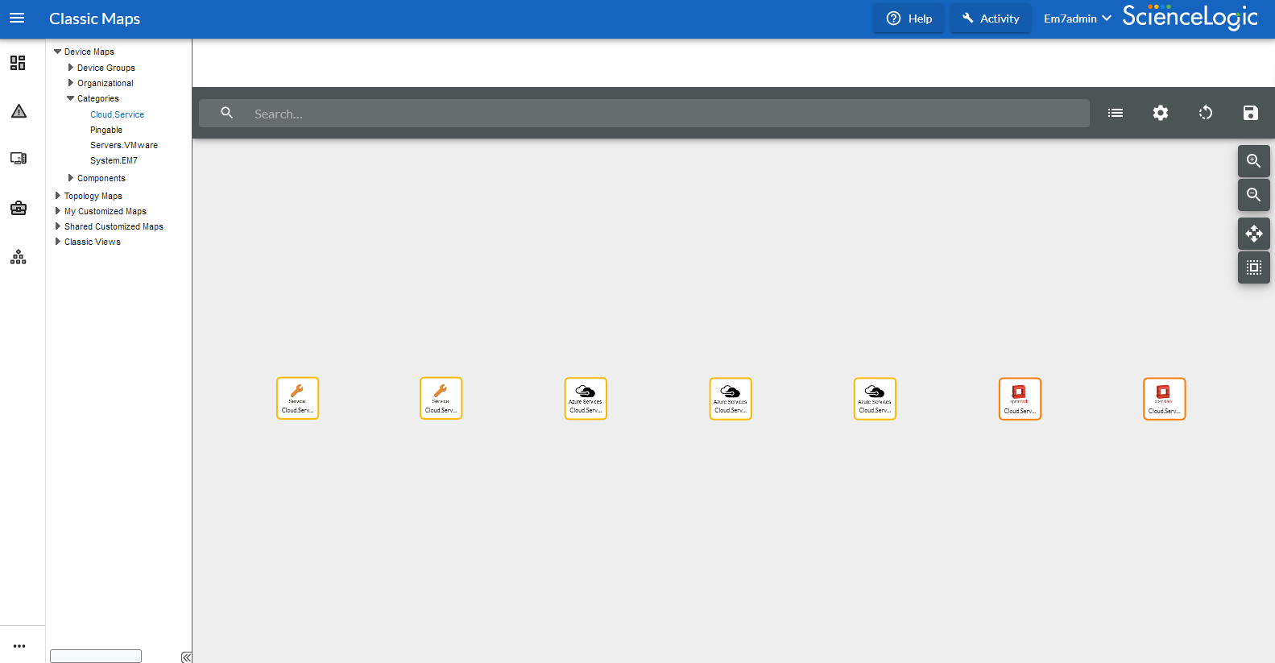Select the Pingable category
1275x663 pixels.
tap(106, 130)
